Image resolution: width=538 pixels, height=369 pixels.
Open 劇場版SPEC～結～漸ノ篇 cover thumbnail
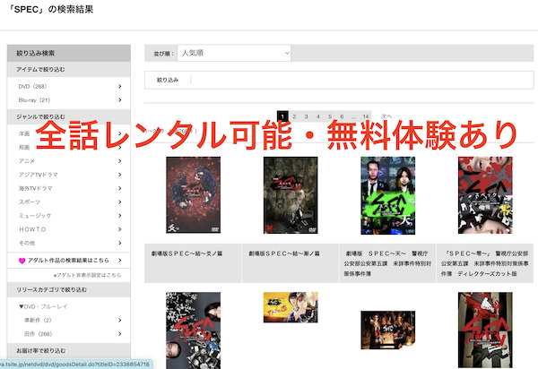(291, 195)
